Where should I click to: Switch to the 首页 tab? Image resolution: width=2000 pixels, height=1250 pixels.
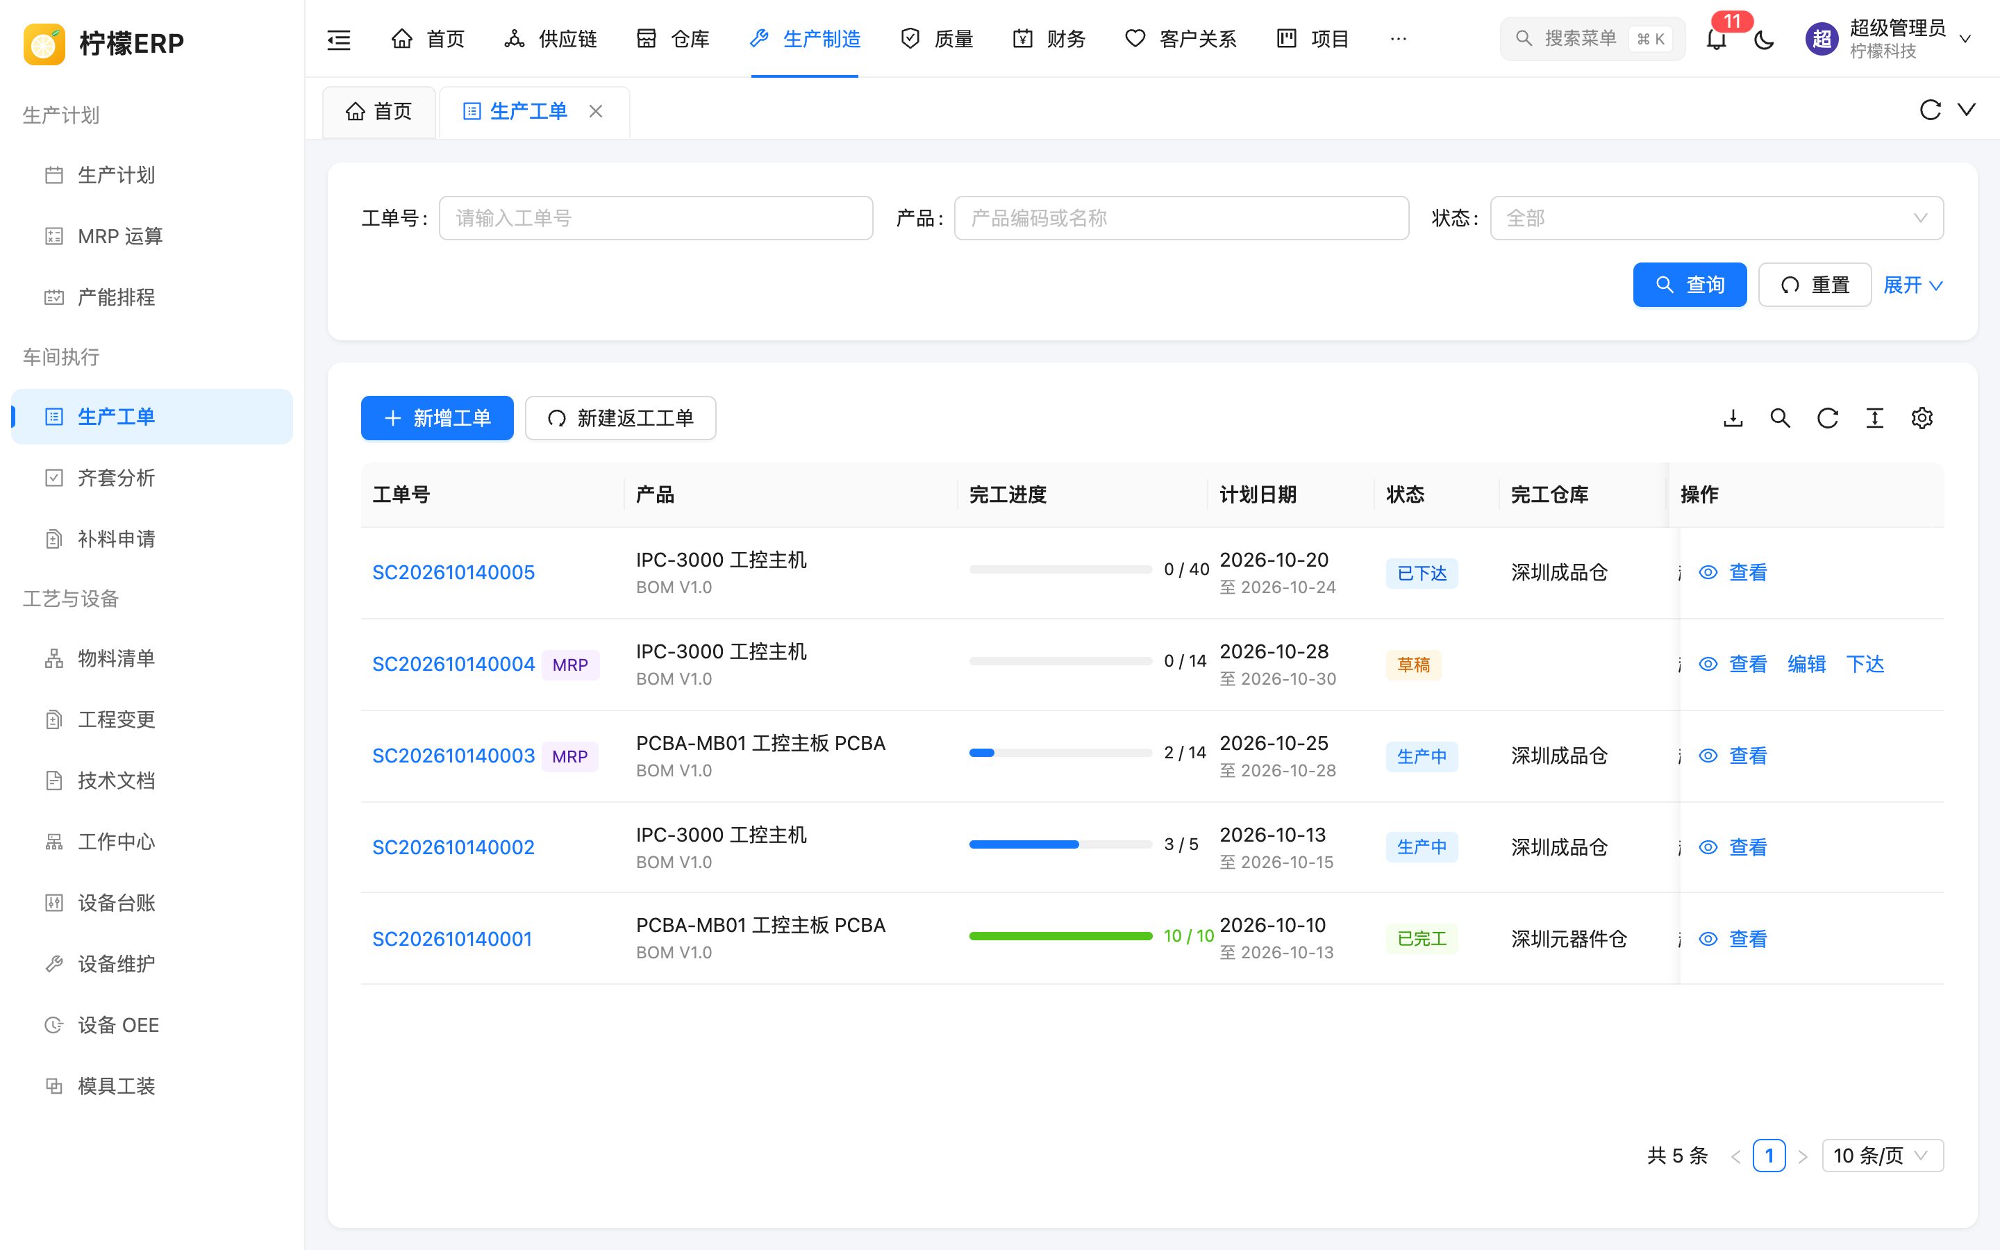[378, 111]
